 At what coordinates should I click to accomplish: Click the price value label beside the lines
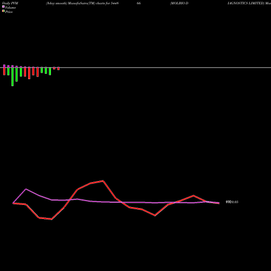(x=232, y=202)
